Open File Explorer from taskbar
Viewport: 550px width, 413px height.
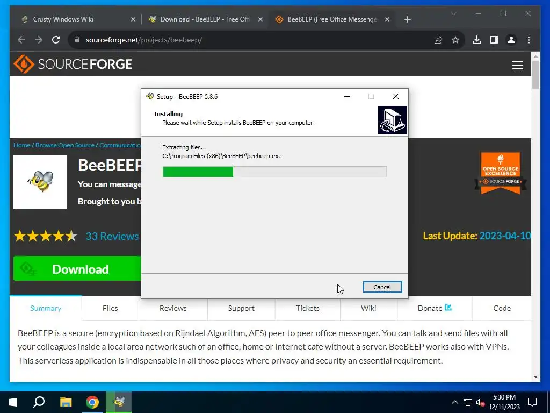point(66,402)
